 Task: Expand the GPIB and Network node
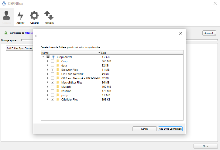[x=48, y=74]
